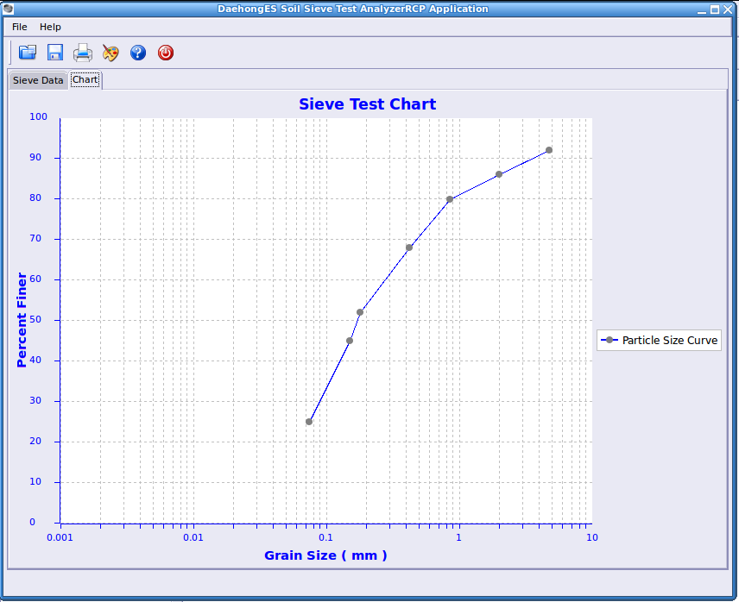Click the lowest data point near 0.075 mm

pyautogui.click(x=309, y=421)
